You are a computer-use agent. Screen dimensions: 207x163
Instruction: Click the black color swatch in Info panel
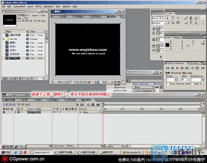167,45
